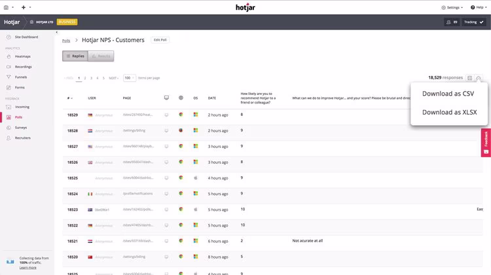Screen dimensions: 491x275
Task: Click the expand table view icon
Action: (469, 78)
